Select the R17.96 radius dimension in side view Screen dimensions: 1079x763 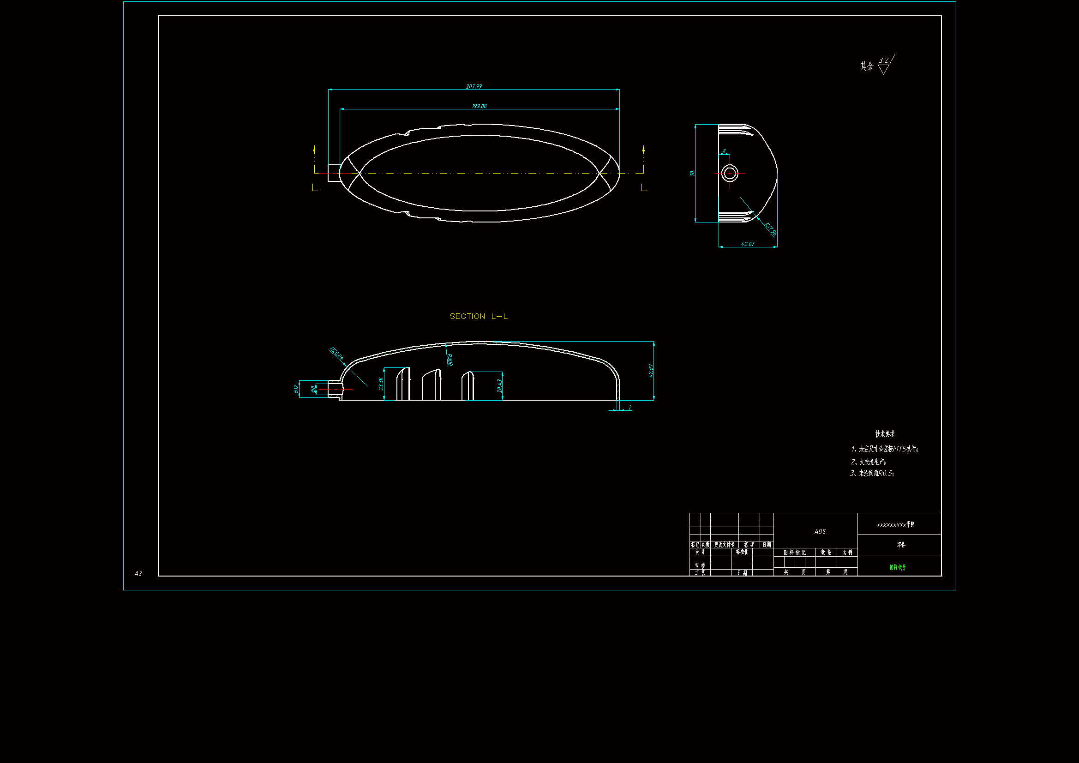(770, 229)
